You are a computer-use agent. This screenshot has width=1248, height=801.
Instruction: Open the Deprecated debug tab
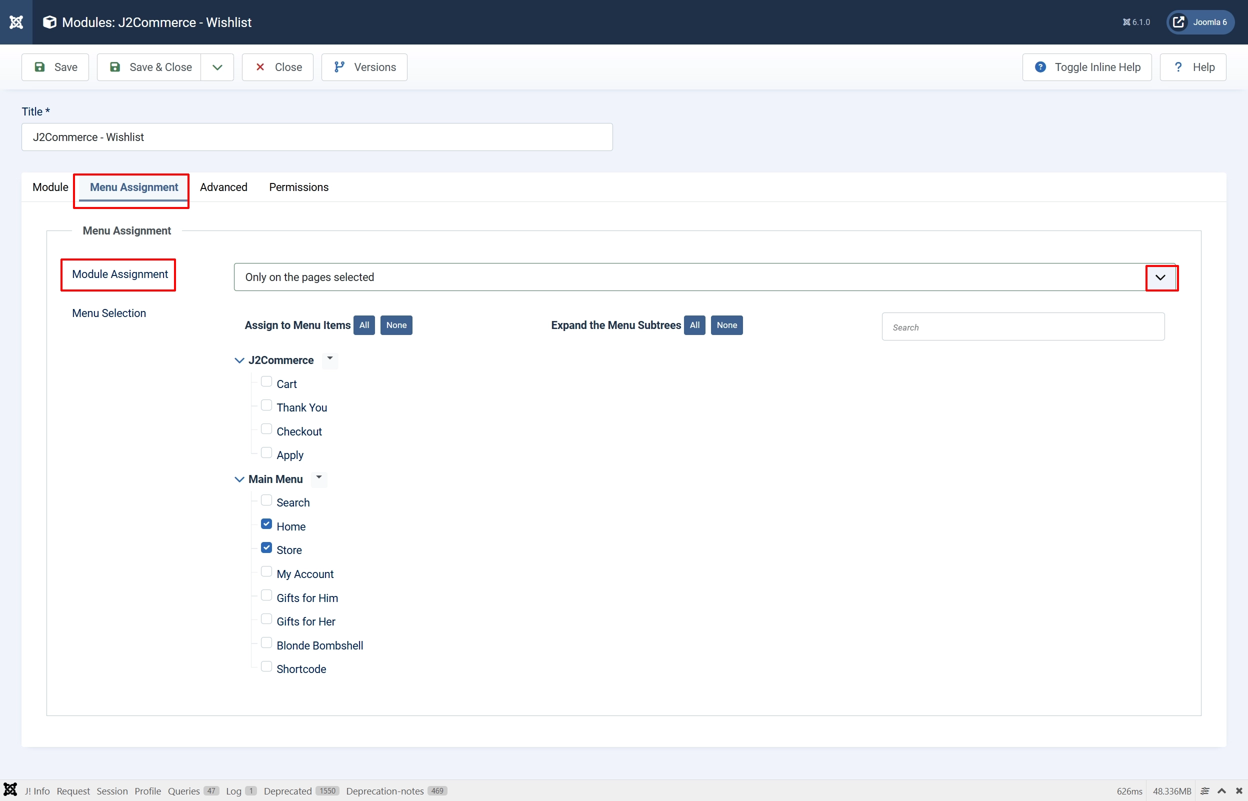pos(301,791)
